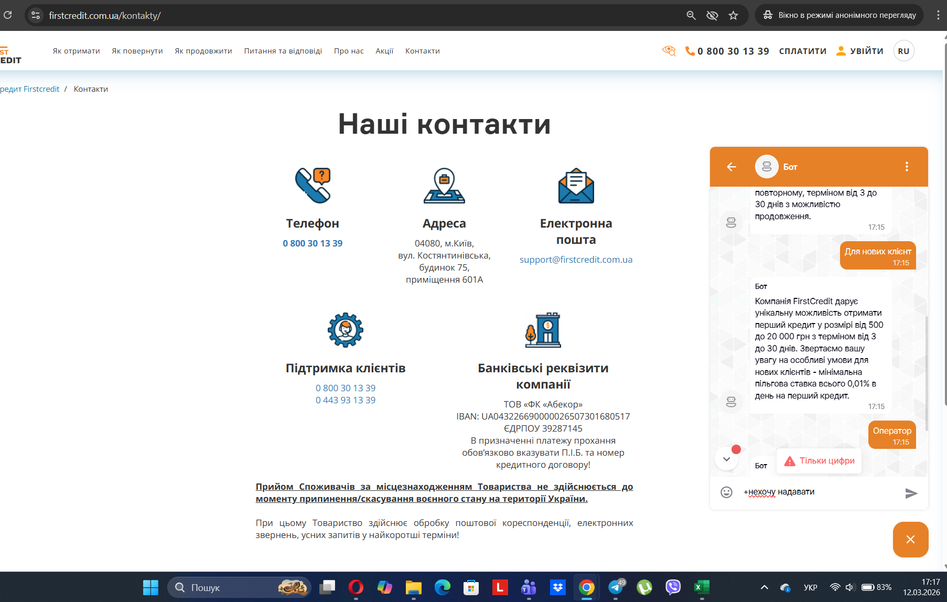Switch keyboard language УКР indicator
Viewport: 947px width, 602px height.
[811, 587]
